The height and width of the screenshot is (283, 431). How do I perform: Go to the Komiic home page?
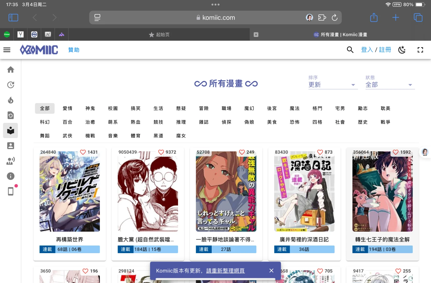[x=10, y=69]
